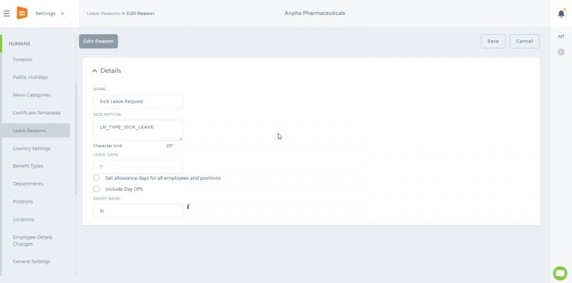Click the Save button

click(x=493, y=41)
